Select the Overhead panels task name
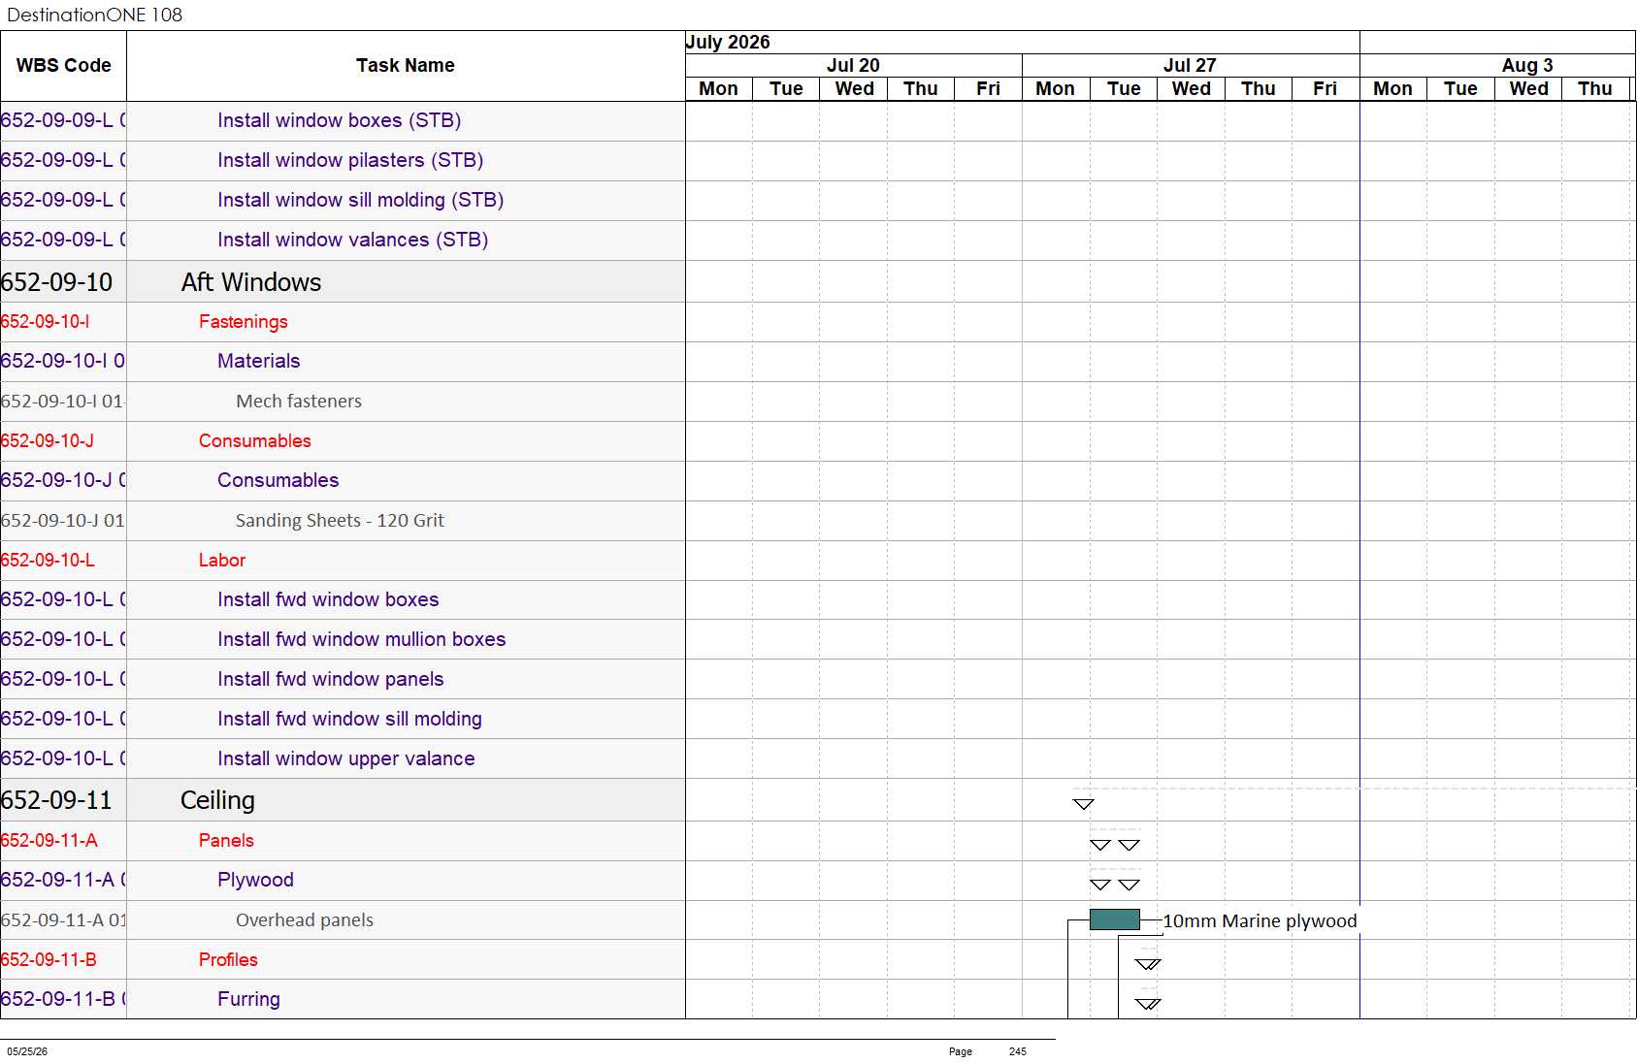Viewport: 1637px width, 1064px height. click(305, 919)
